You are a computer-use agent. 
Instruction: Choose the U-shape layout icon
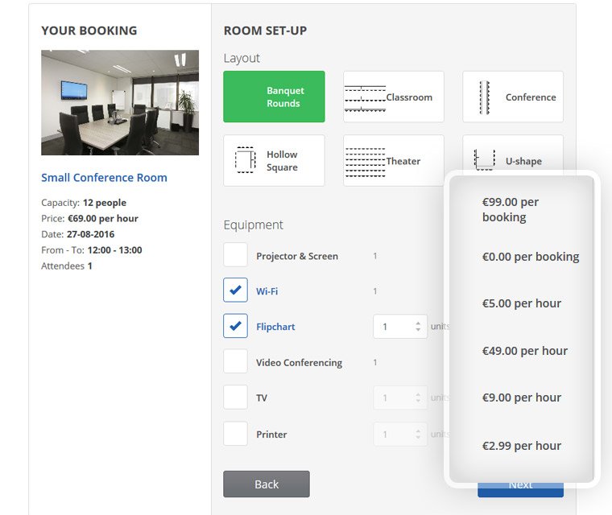(x=485, y=159)
